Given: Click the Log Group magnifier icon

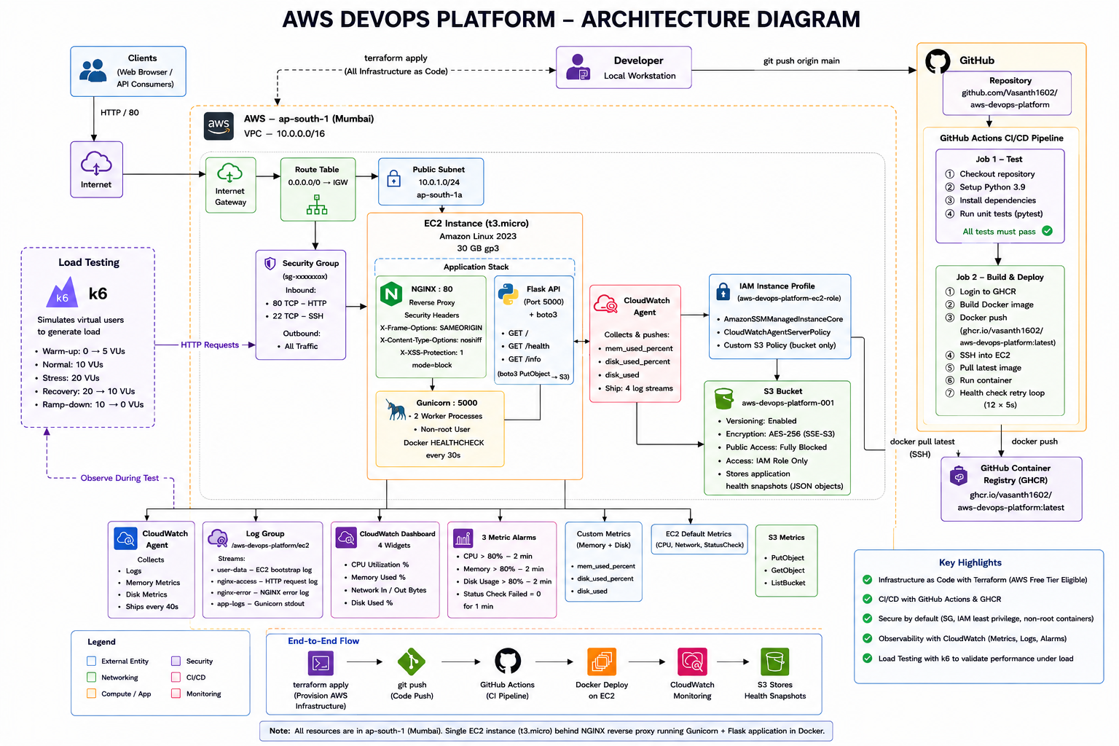Looking at the screenshot, I should click(218, 538).
